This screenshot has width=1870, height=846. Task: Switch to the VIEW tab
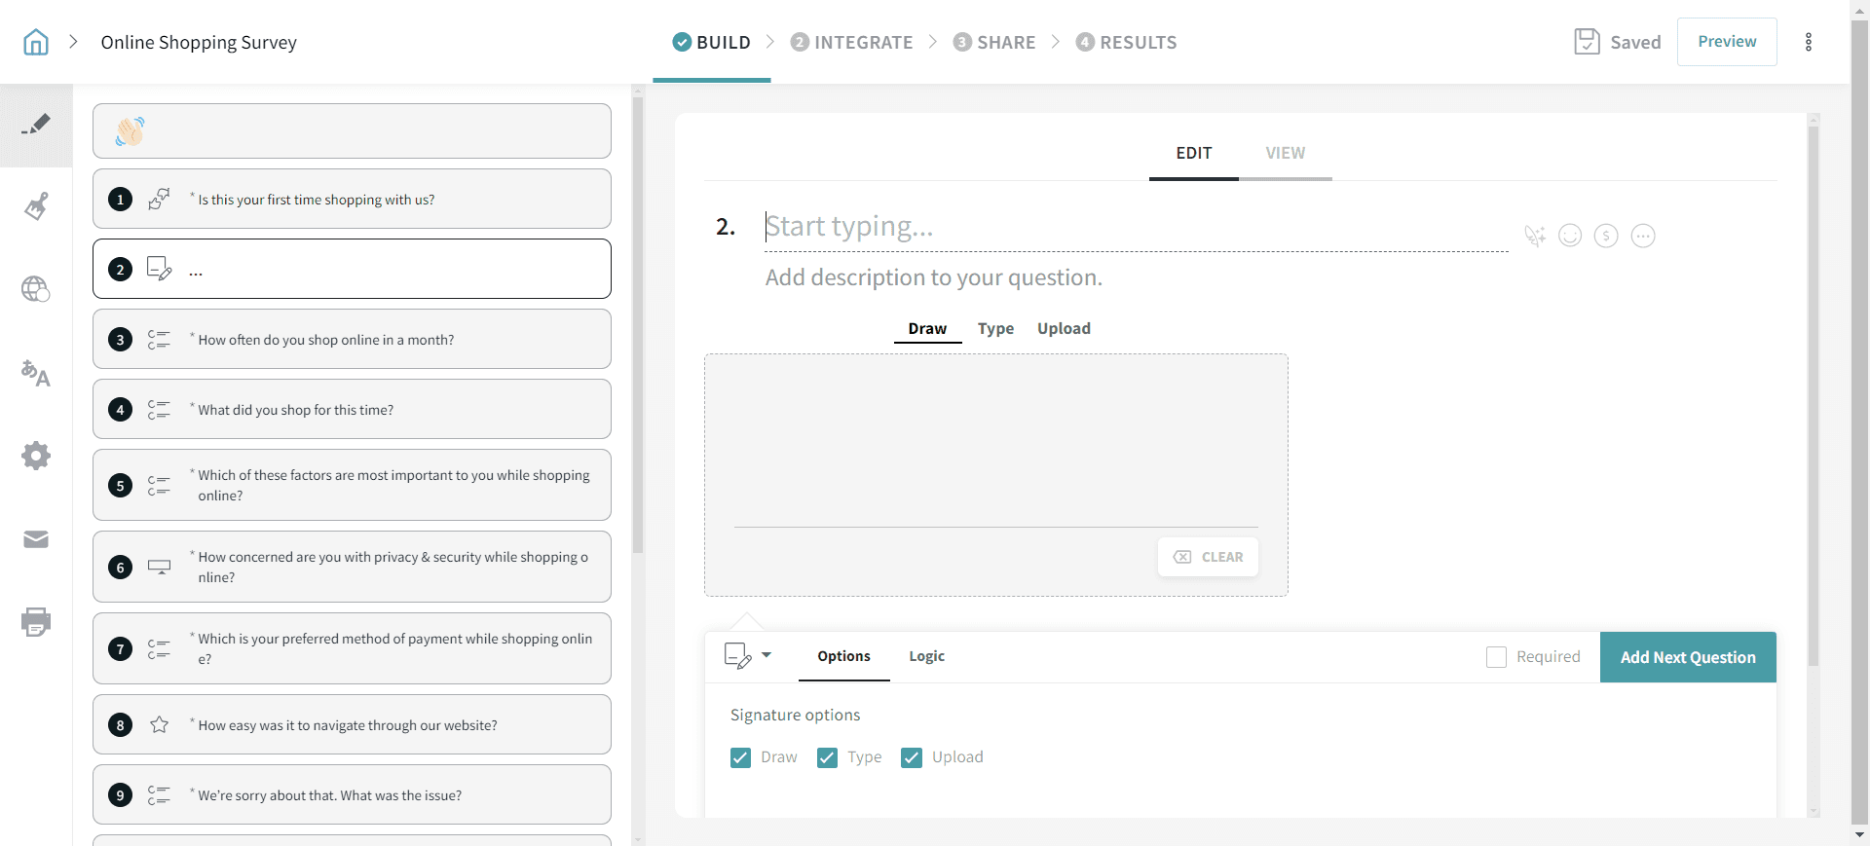(1285, 153)
